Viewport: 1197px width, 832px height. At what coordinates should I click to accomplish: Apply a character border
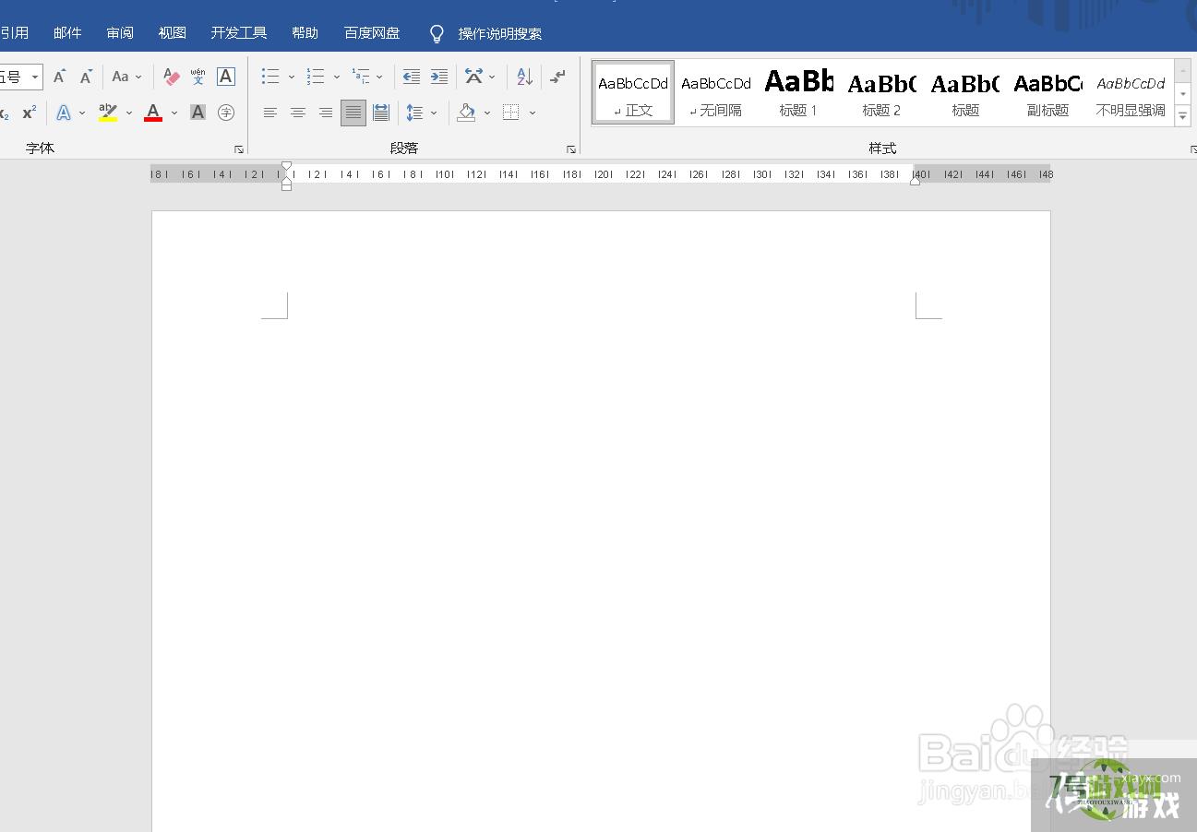[x=226, y=77]
